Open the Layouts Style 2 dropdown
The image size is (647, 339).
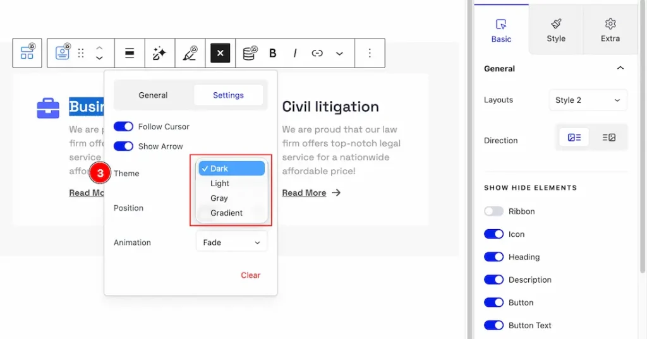point(588,100)
